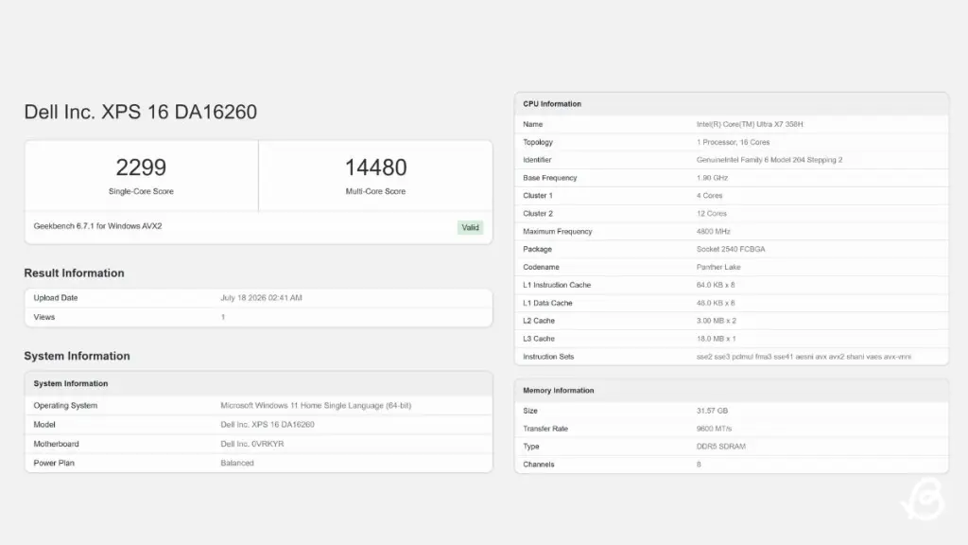
Task: Click the Views row label
Action: (x=43, y=317)
